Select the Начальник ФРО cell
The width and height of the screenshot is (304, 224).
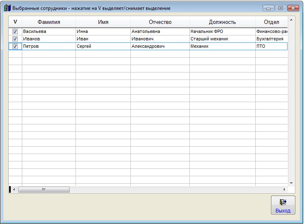pyautogui.click(x=222, y=31)
